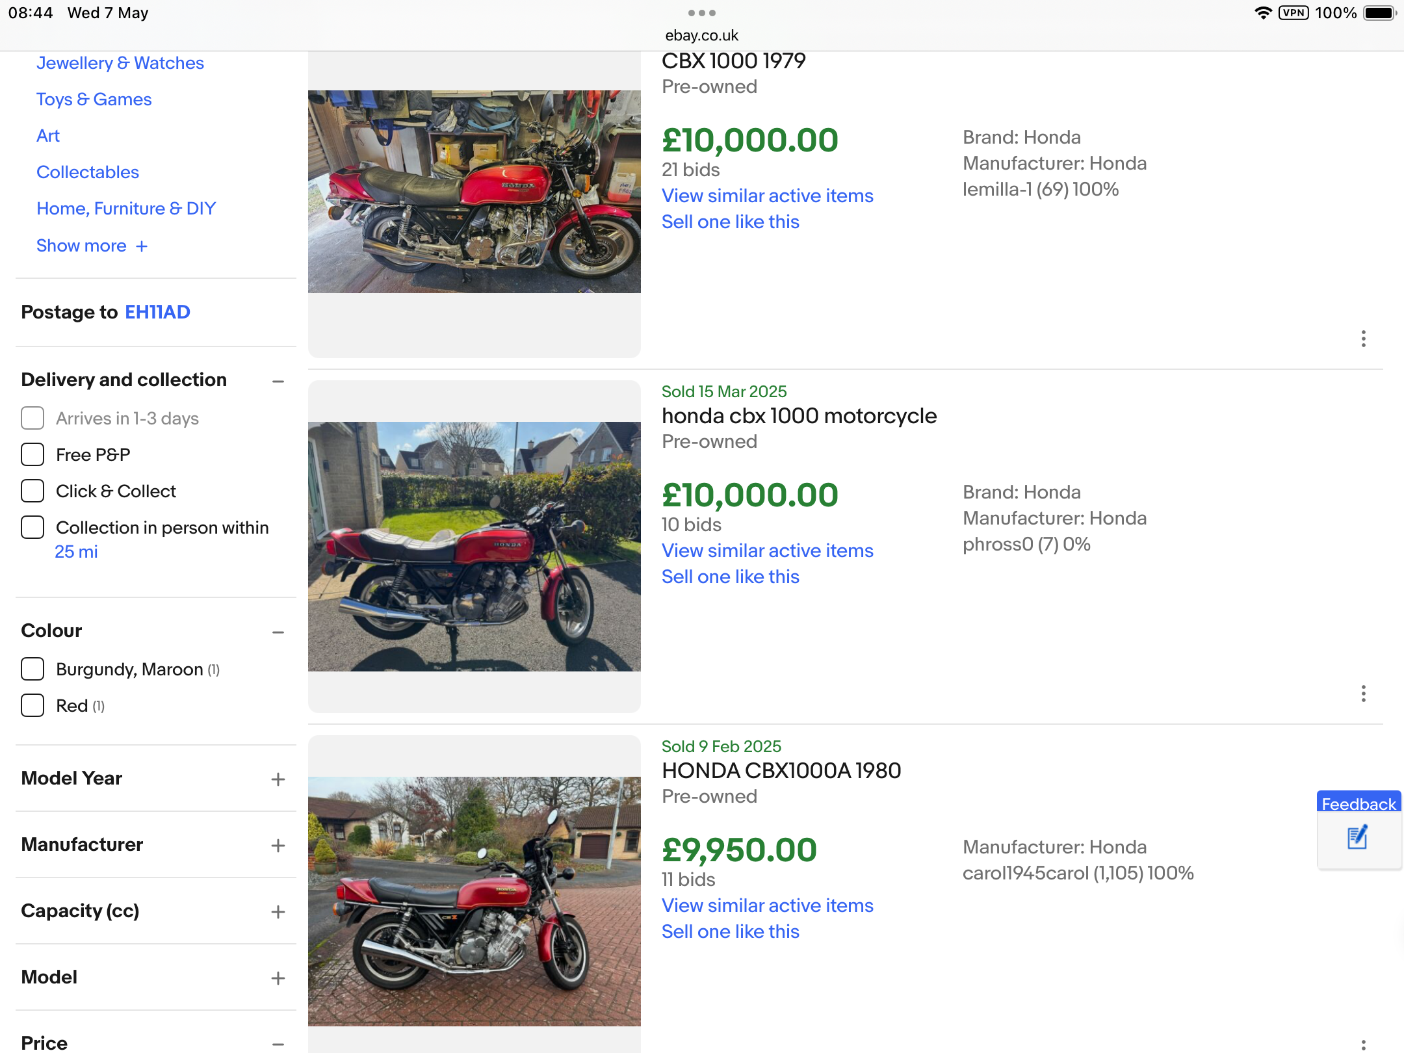
Task: Go to Collectables category
Action: click(x=88, y=172)
